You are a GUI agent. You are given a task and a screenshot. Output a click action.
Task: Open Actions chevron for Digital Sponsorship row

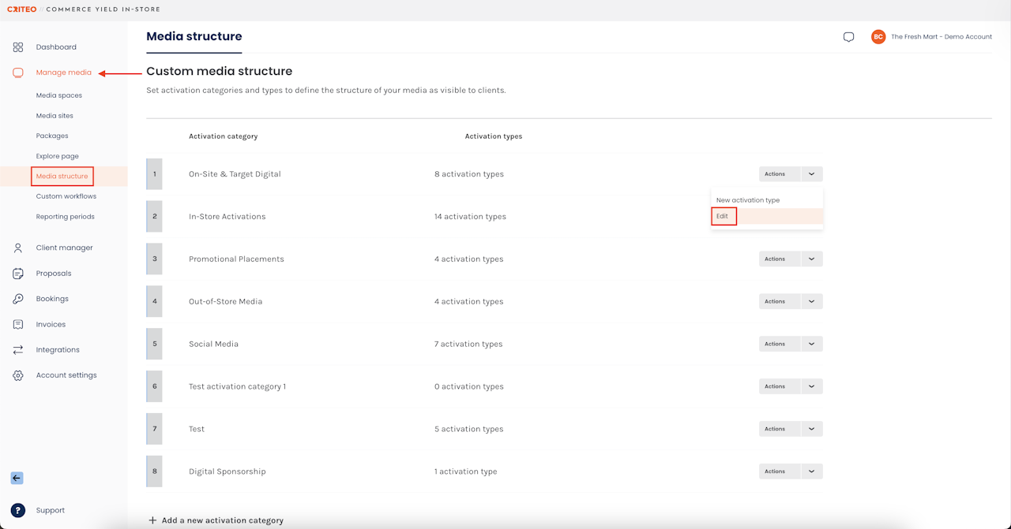(x=811, y=471)
